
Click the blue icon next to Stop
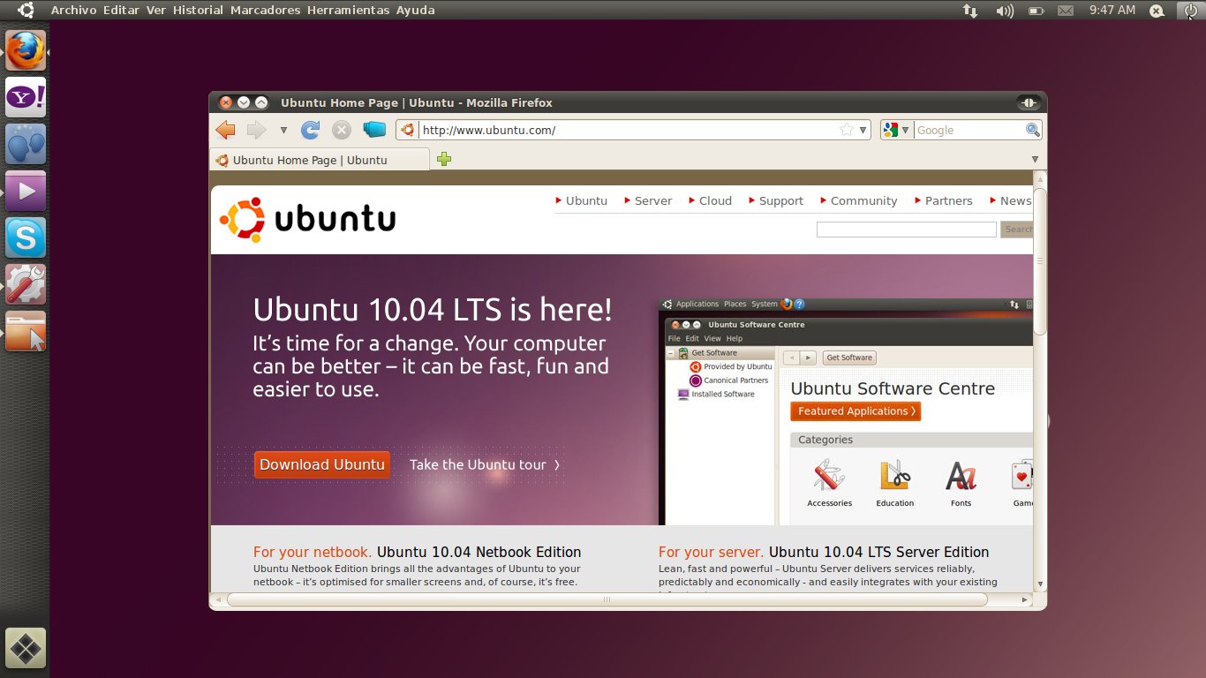click(x=374, y=130)
